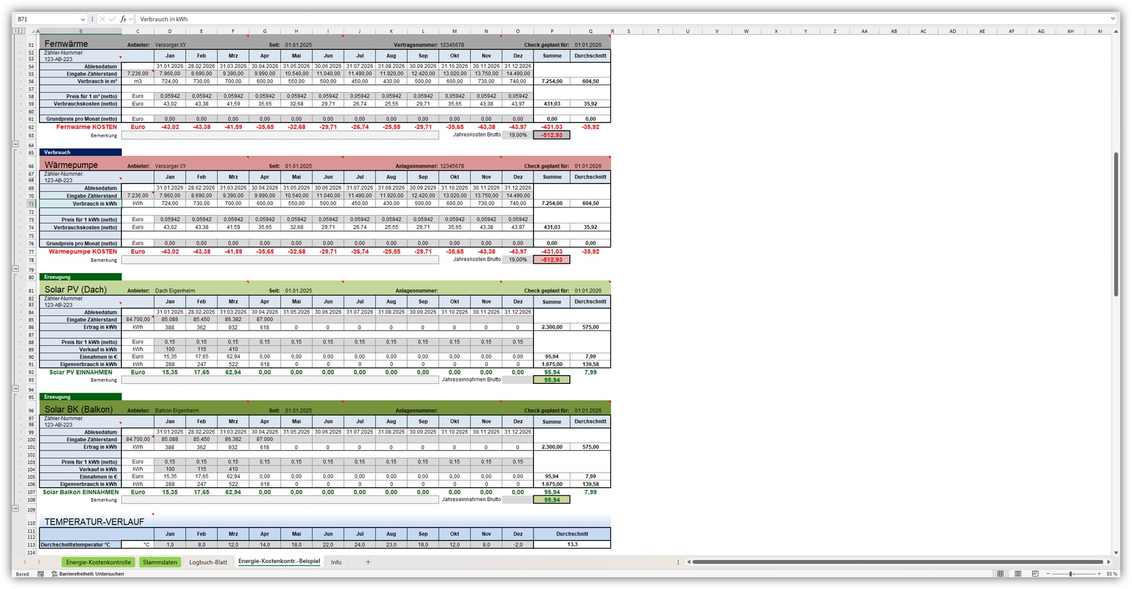This screenshot has height=589, width=1132.
Task: Click the Wärmepumpe Bemerkung input field
Action: 280,260
